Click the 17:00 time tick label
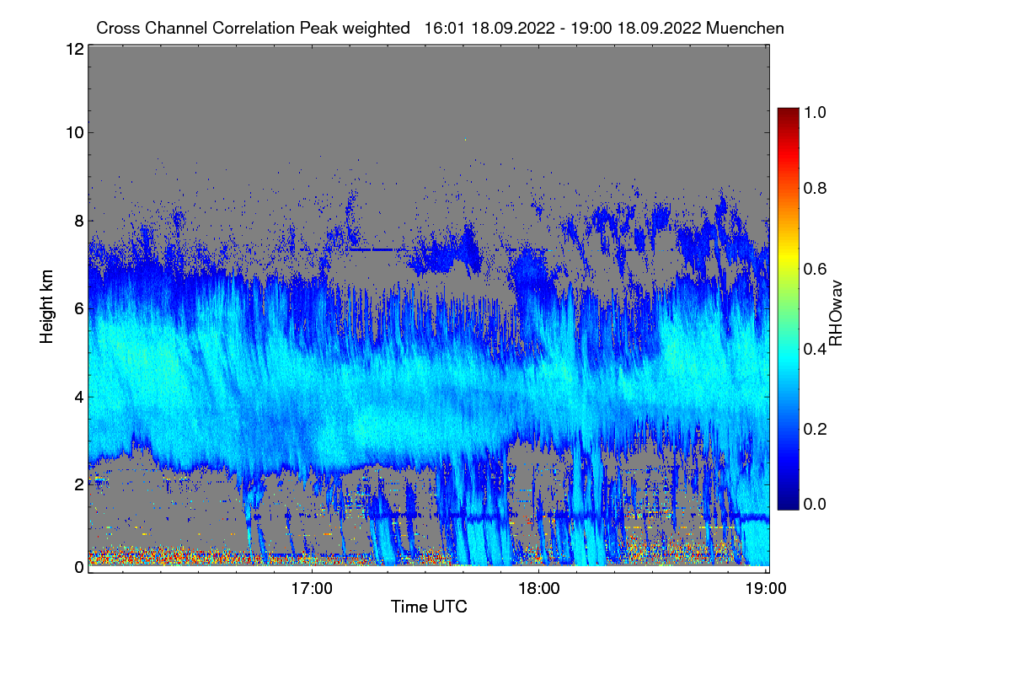 tap(312, 588)
